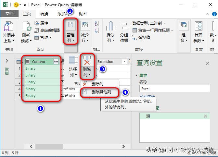Click the horizontal scrollbar thumb
218x157 pixels.
(x=49, y=146)
